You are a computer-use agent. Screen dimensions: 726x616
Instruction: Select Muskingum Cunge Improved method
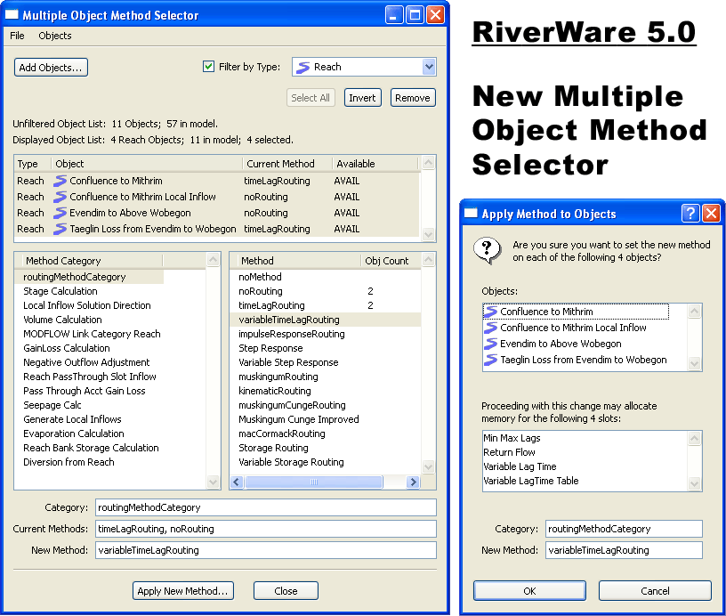(299, 419)
